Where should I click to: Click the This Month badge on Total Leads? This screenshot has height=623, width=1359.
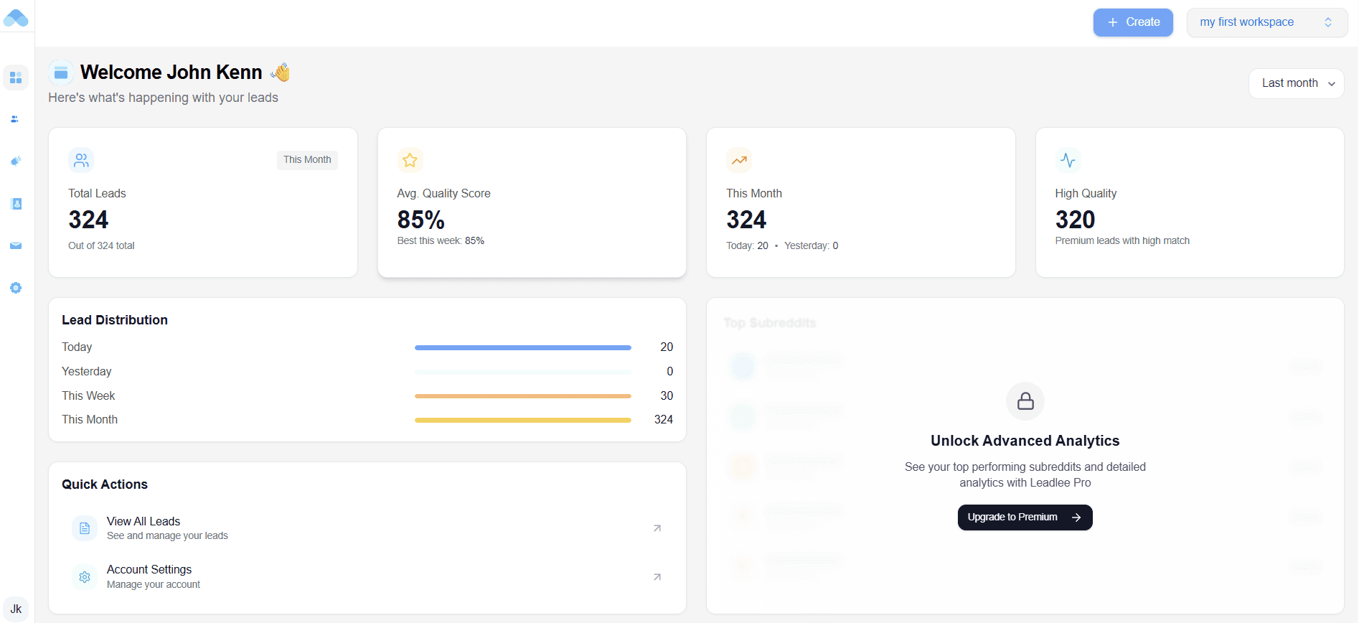tap(307, 160)
